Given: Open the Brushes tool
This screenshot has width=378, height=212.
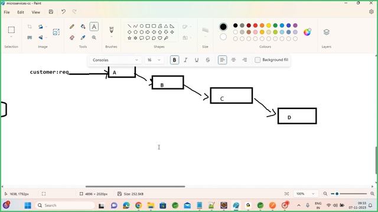Looking at the screenshot, I should (x=112, y=30).
